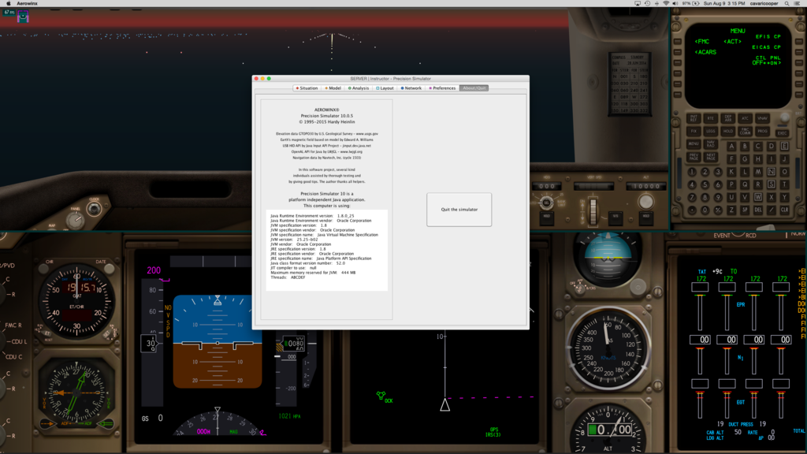Click the ALT 10000 display window
The height and width of the screenshot is (454, 807).
click(x=646, y=186)
